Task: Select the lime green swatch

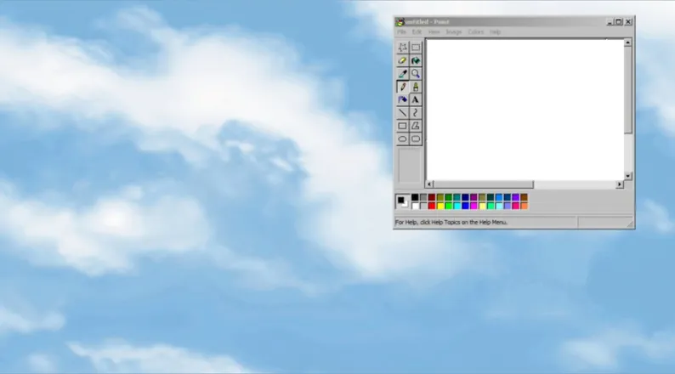Action: tap(449, 206)
